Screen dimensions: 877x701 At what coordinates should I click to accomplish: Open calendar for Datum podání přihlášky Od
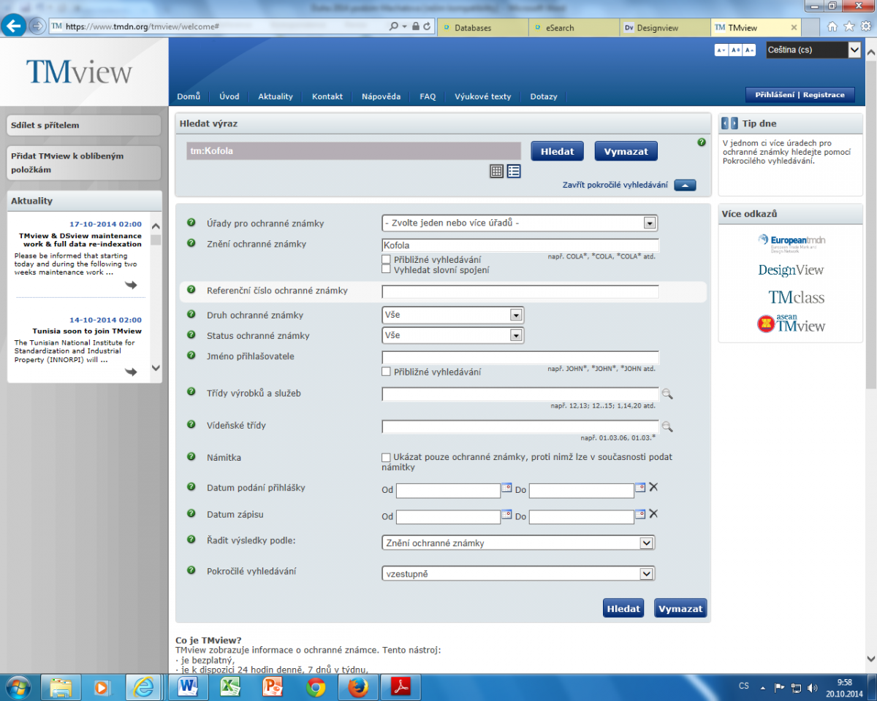pyautogui.click(x=506, y=487)
